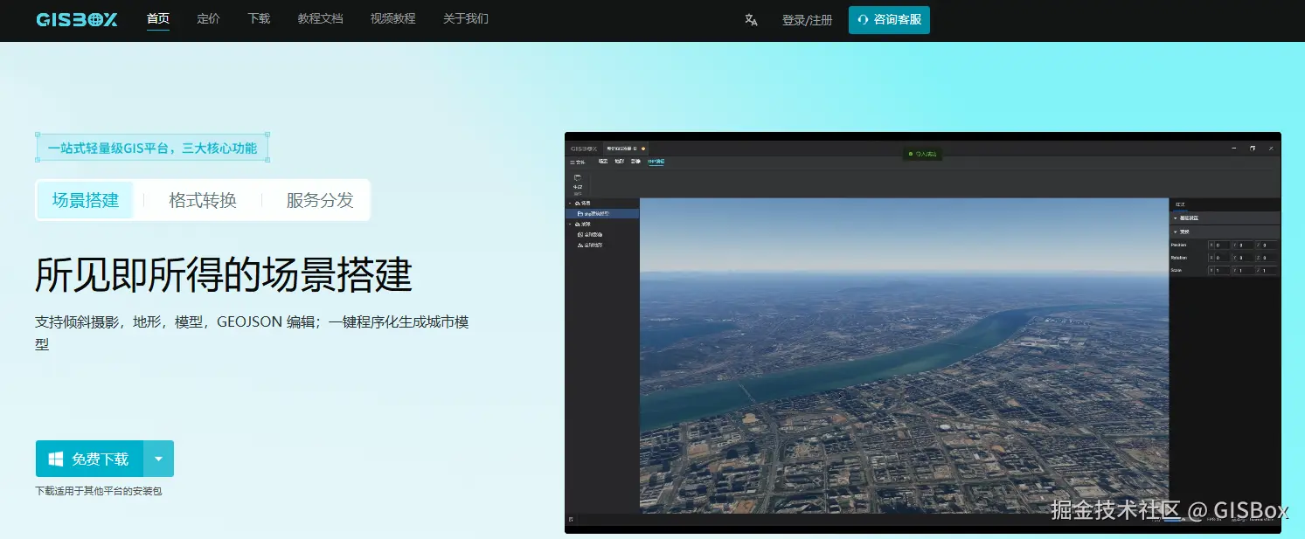Expand the download options arrow beside 免费下载

click(x=159, y=458)
